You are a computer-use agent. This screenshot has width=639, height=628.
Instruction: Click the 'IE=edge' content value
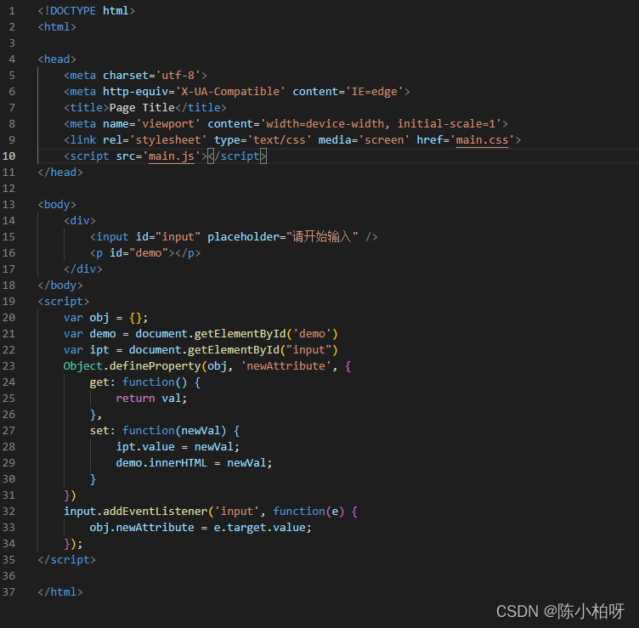click(x=374, y=92)
